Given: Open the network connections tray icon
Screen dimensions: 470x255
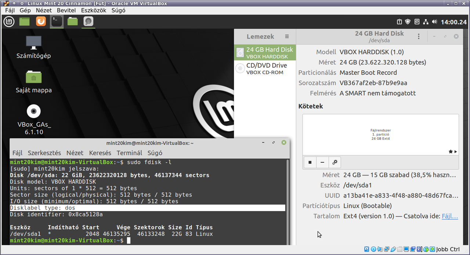Looking at the screenshot, I should pos(426,22).
